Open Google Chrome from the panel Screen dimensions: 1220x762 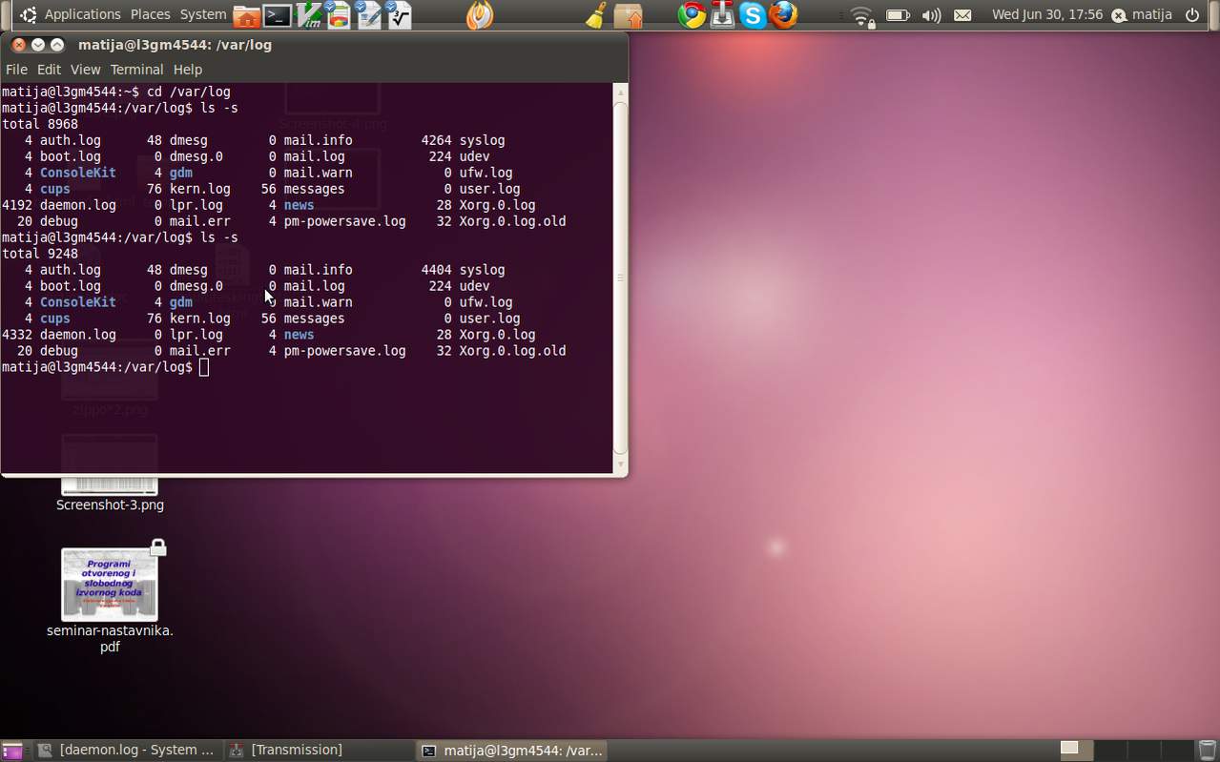692,15
